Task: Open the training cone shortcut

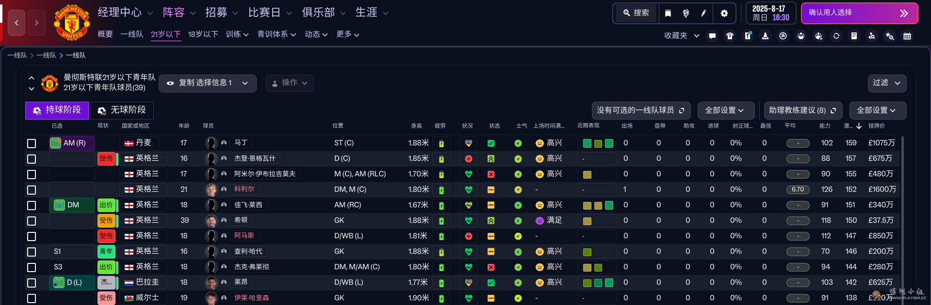Action: [765, 36]
